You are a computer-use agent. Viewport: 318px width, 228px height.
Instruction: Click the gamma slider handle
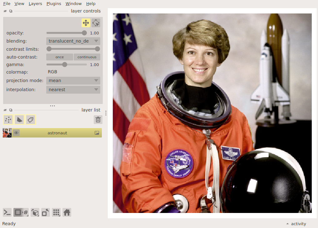[x=64, y=65]
